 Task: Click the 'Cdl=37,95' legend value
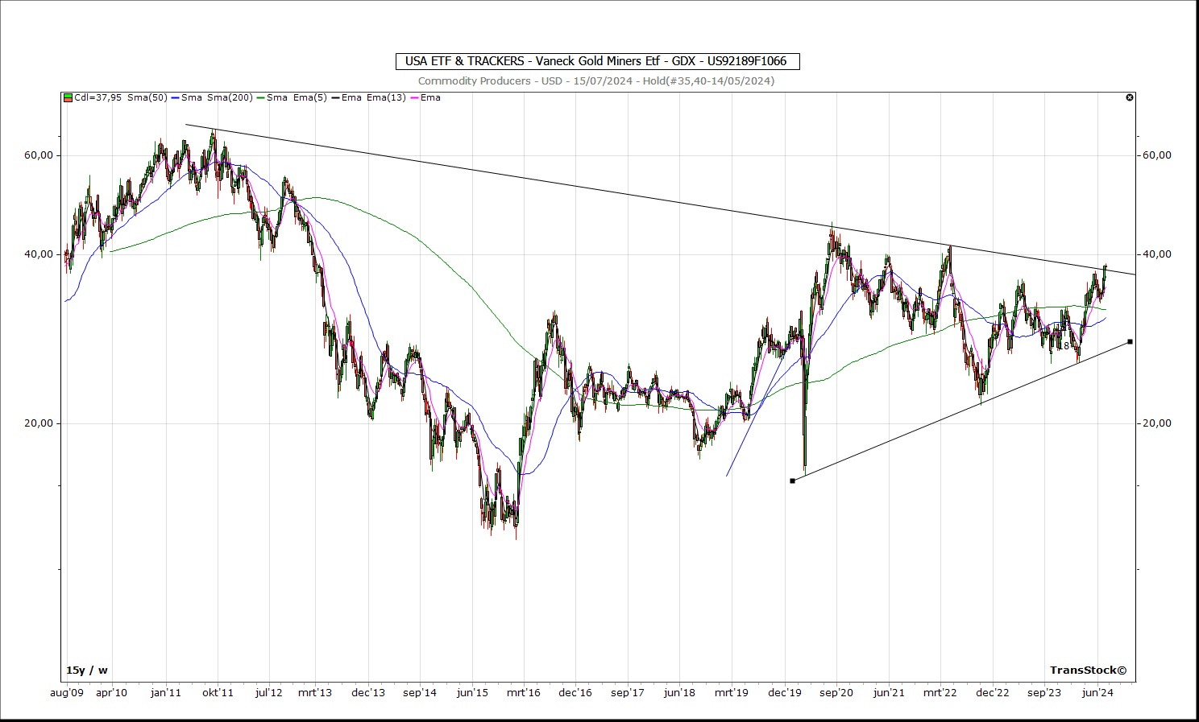tap(98, 97)
